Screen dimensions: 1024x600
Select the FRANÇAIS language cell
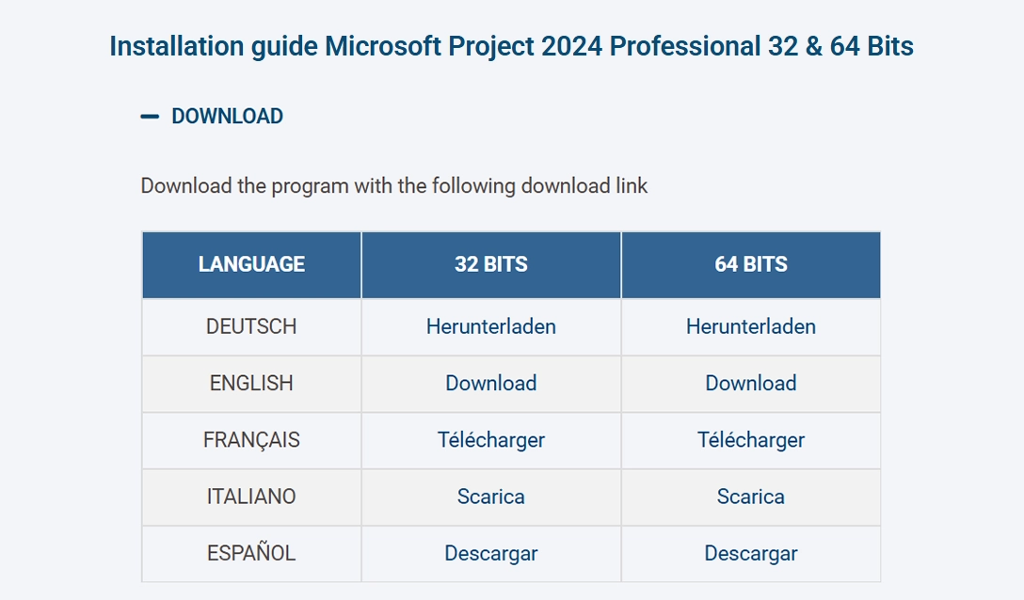pyautogui.click(x=251, y=439)
